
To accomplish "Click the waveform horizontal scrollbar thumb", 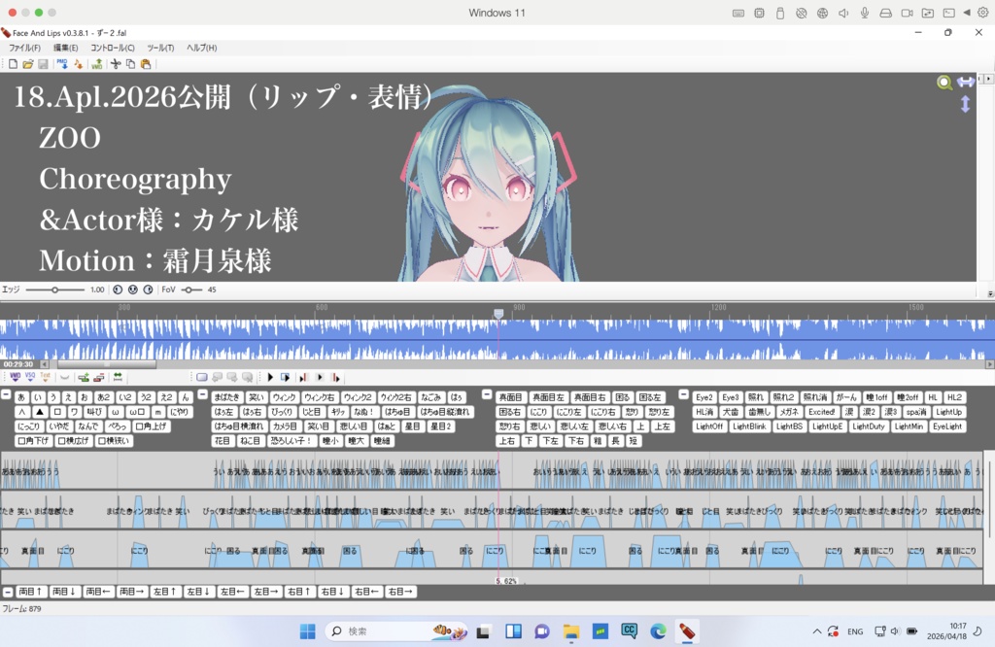I will coord(107,364).
